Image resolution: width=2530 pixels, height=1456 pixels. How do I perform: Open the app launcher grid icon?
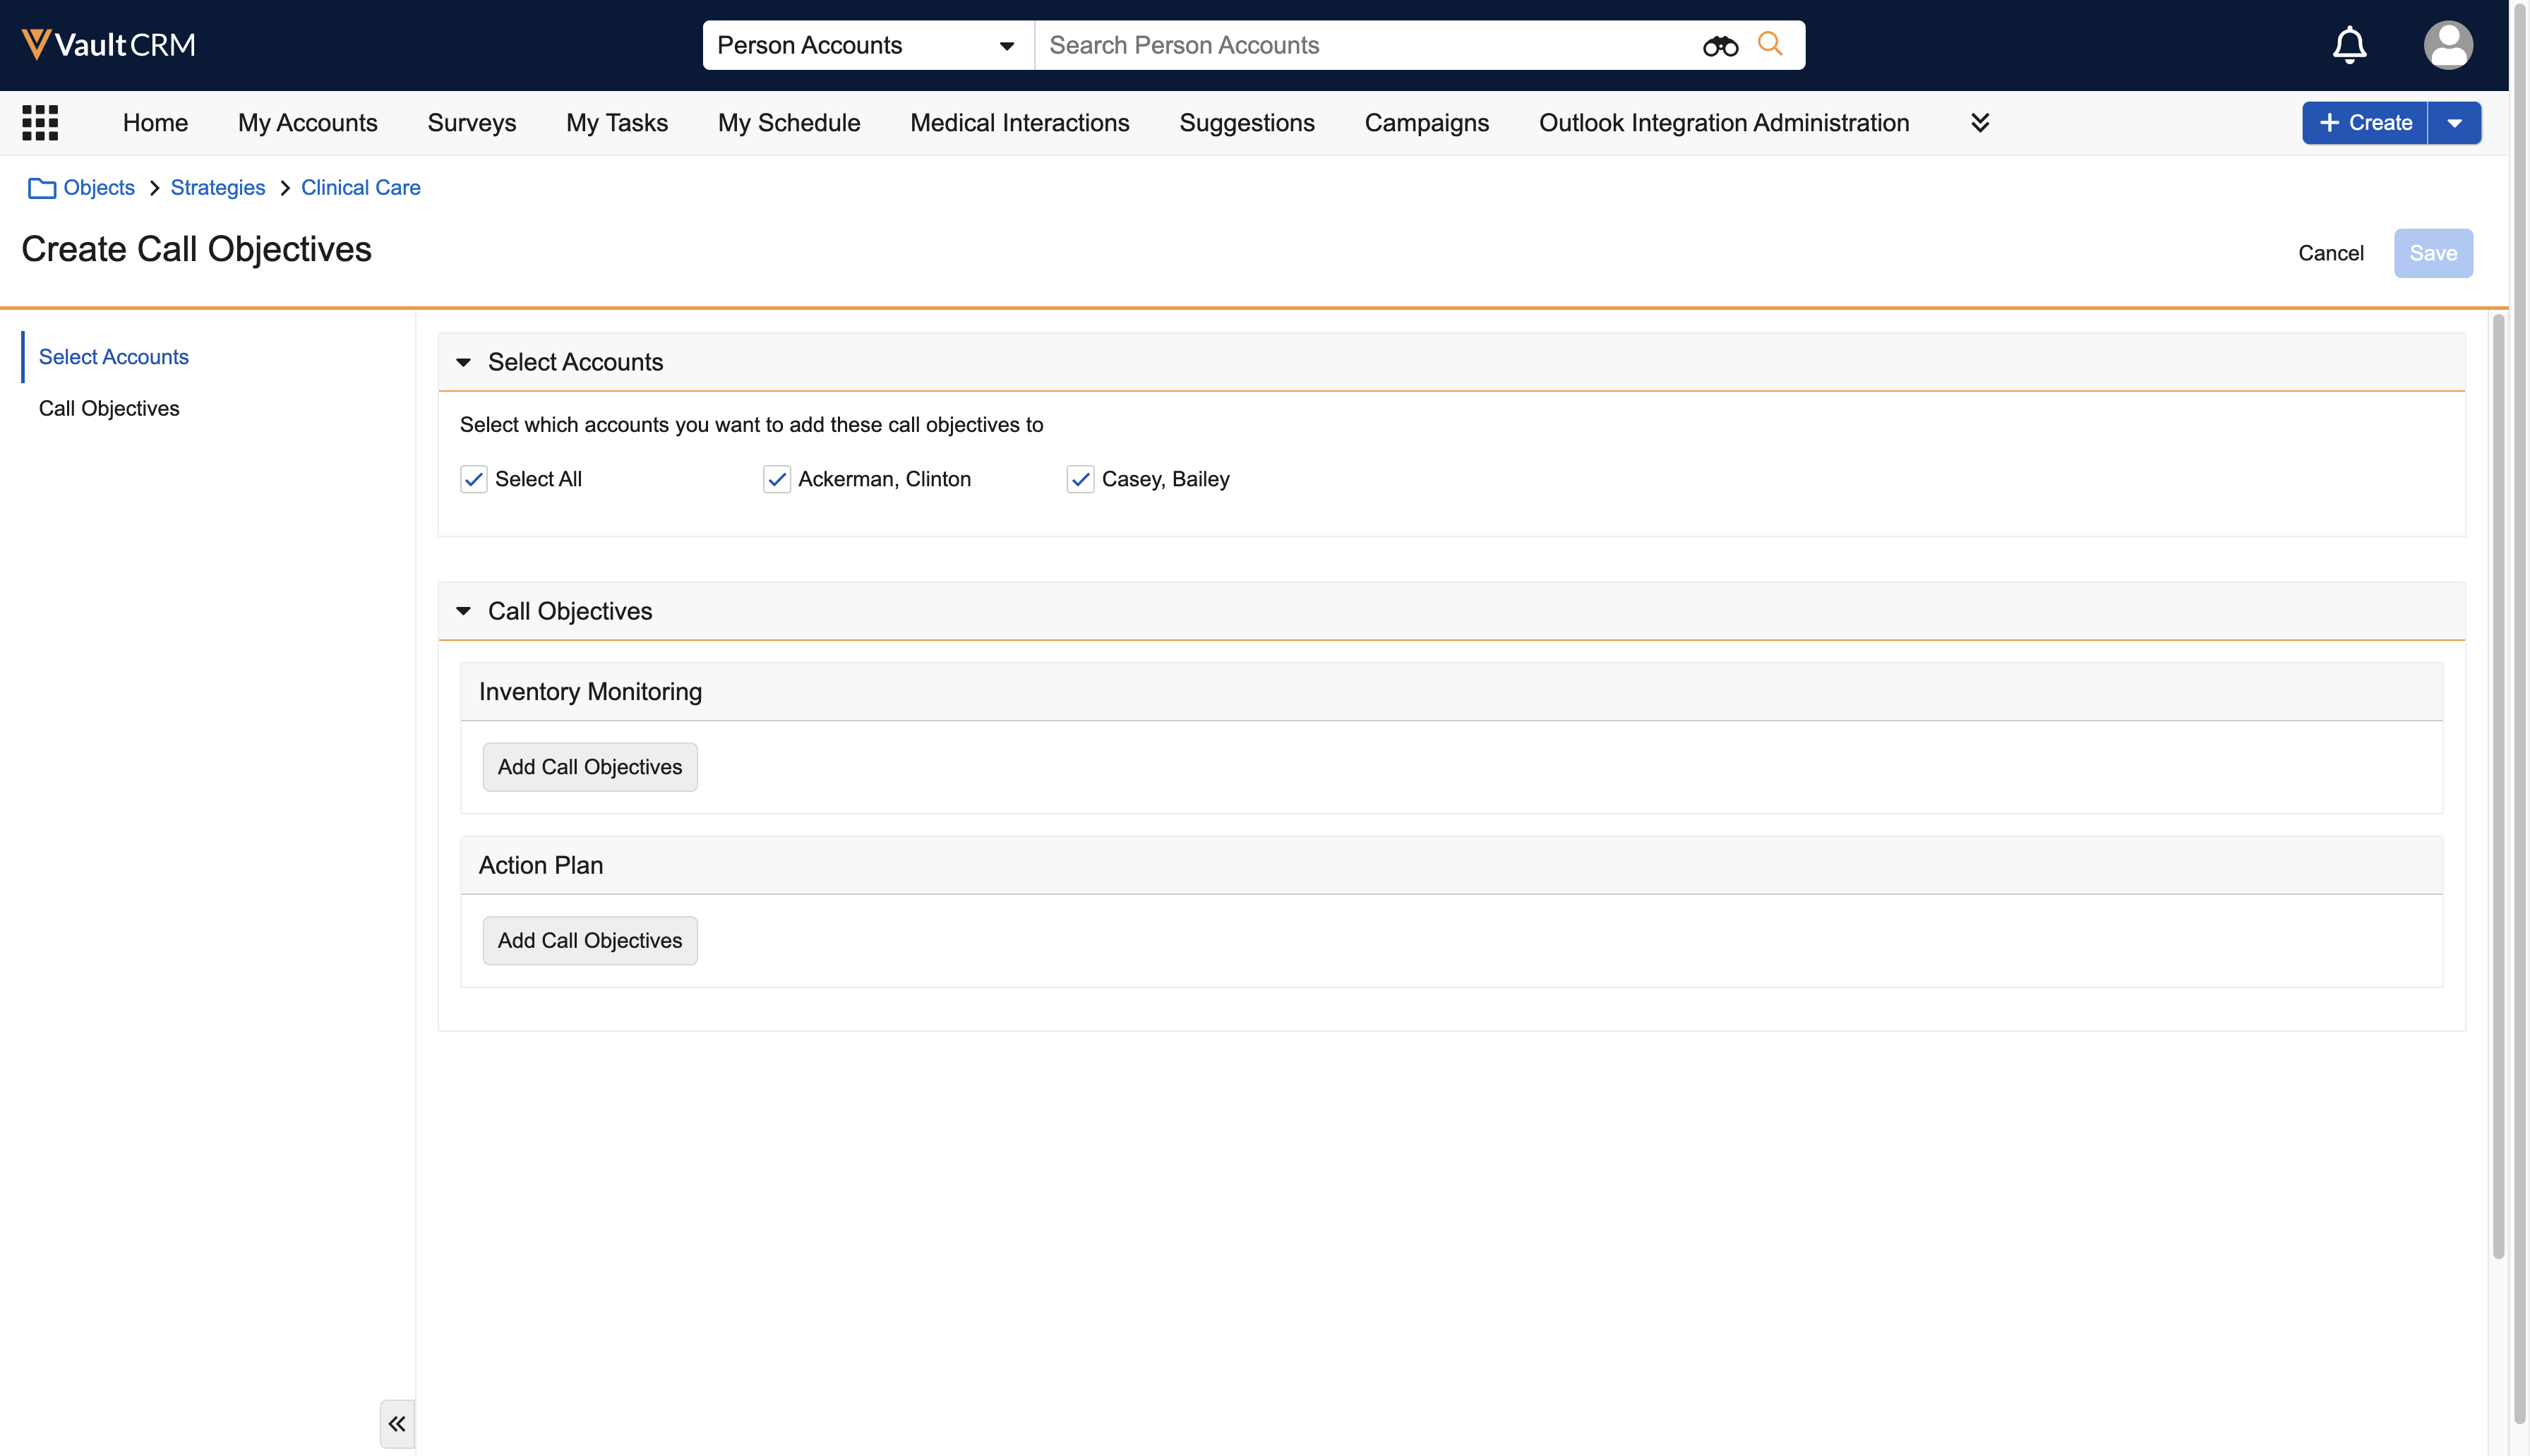click(40, 123)
